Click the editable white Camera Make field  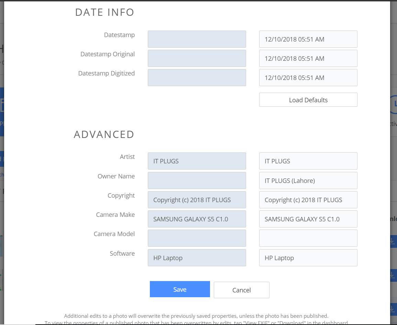(x=308, y=219)
